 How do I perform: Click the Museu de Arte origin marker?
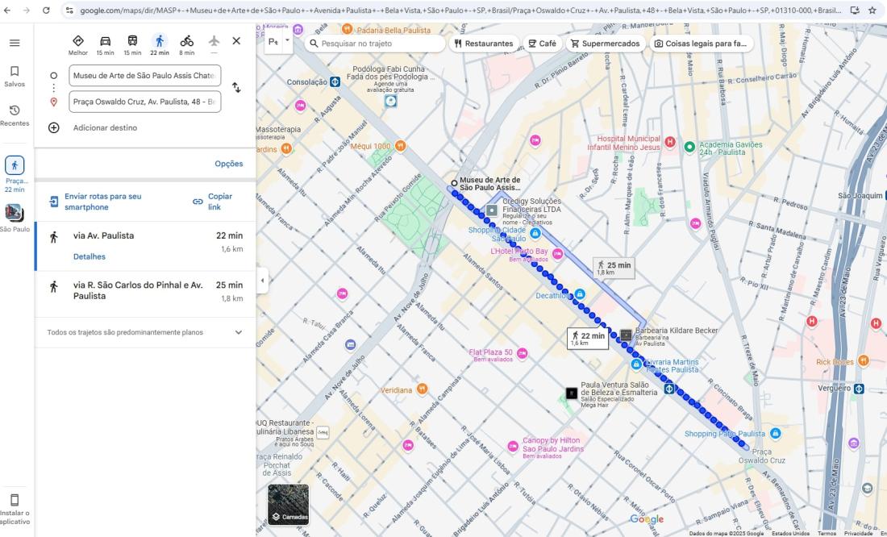coord(454,183)
